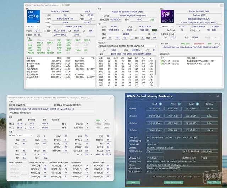
Task: Close the HWiNFO memory timing window
Action: [111, 98]
